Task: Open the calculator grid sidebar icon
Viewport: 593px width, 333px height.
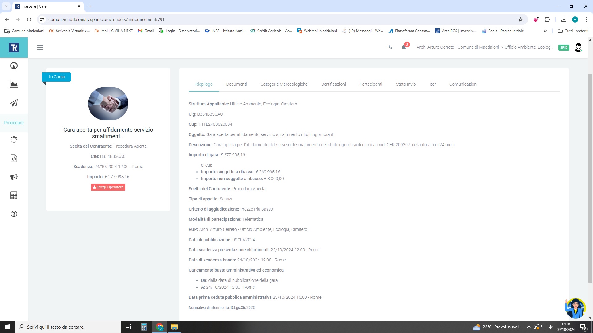Action: [x=14, y=195]
